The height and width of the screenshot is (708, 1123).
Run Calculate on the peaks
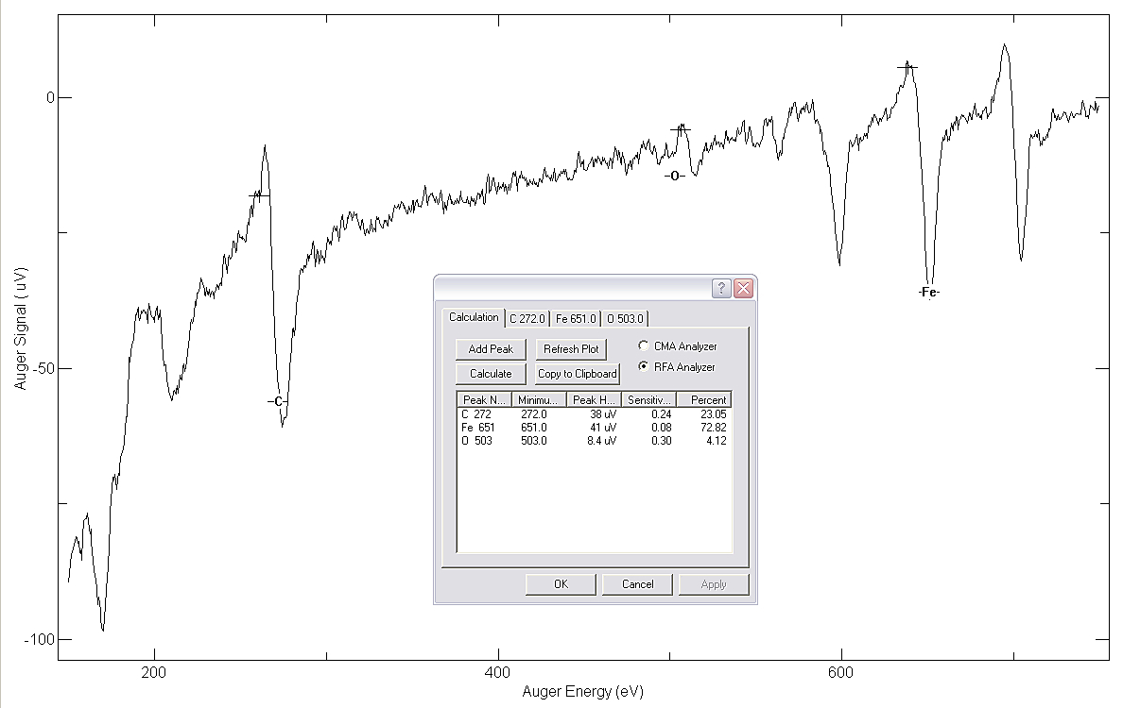point(491,374)
